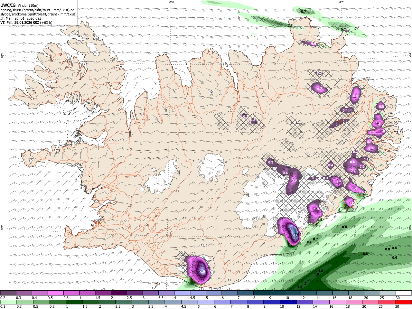
Task: Pick the palest green swatch after 0.1
Action: 8,302
